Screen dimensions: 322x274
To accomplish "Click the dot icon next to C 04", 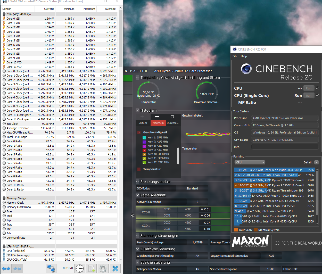I will point(202,215).
